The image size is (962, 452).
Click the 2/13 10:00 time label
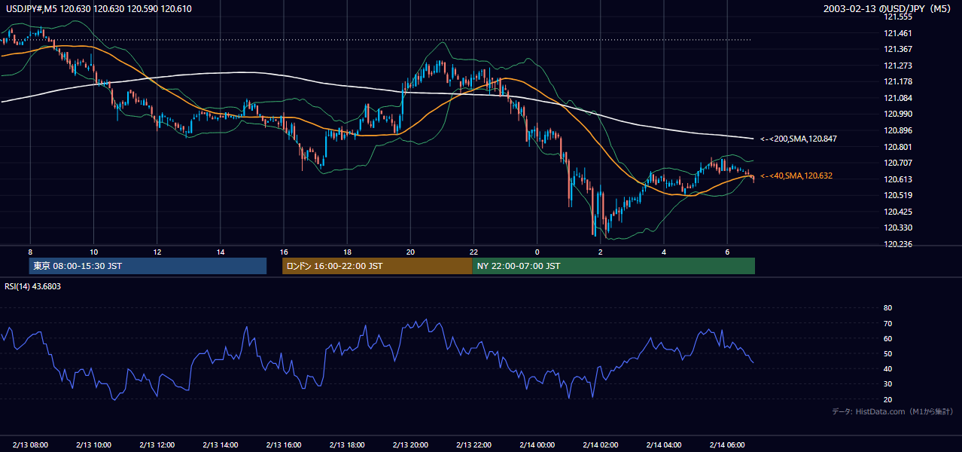pyautogui.click(x=93, y=444)
